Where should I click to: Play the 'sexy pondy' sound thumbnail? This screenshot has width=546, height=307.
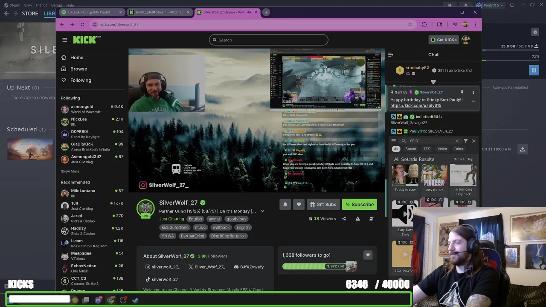pyautogui.click(x=434, y=175)
